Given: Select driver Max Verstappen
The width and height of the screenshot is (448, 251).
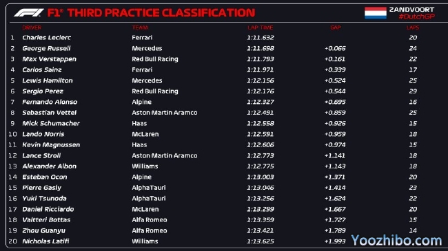Looking at the screenshot, I should [49, 59].
